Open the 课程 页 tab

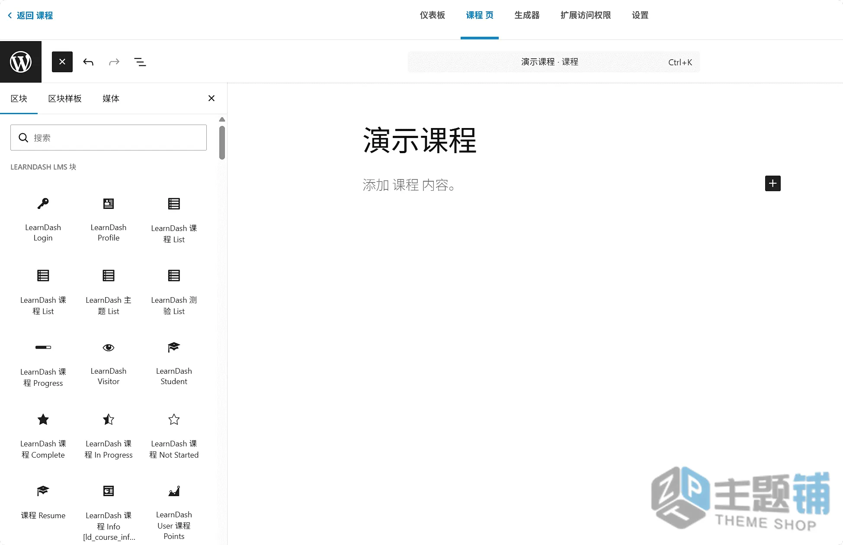coord(479,16)
